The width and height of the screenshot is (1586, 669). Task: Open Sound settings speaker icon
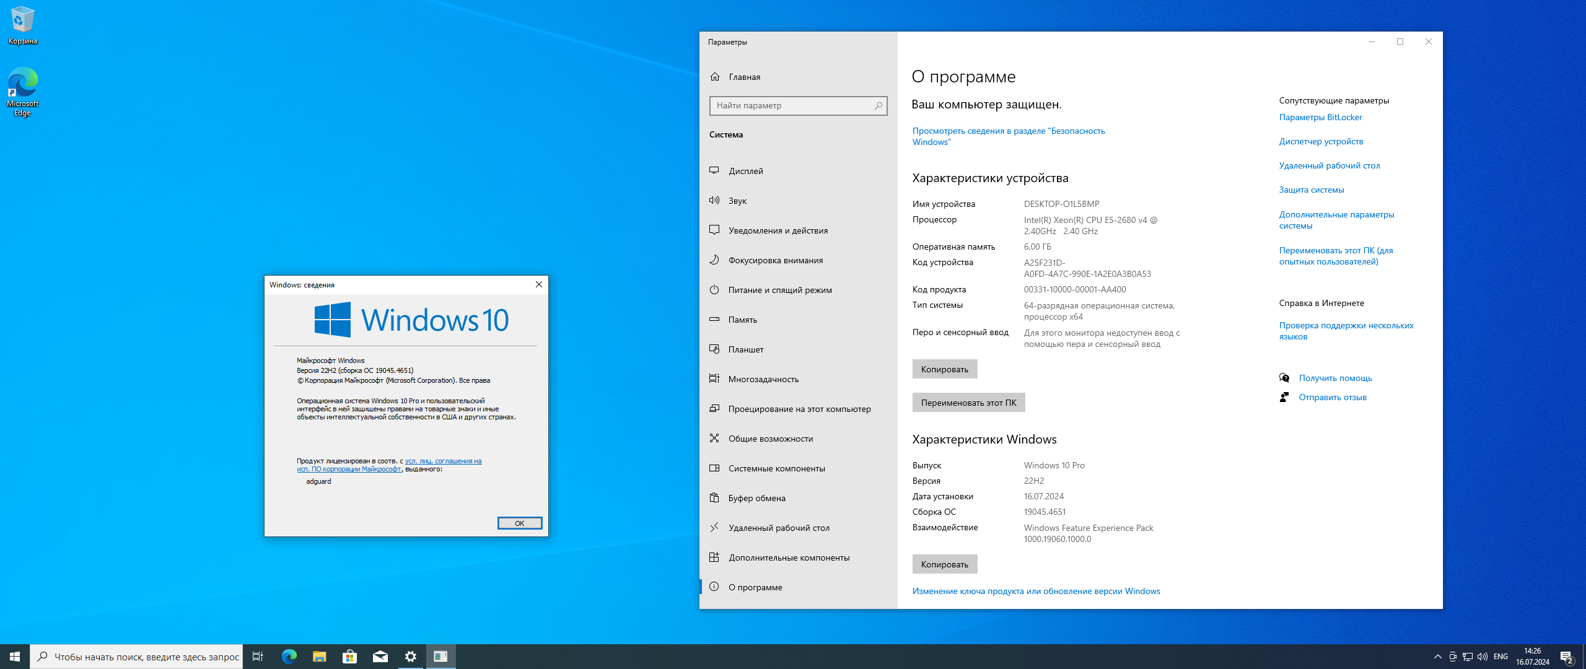point(714,200)
